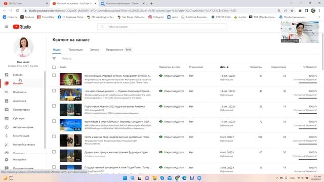
Task: Open the Кусачая кошка video thumbnail
Action: [x=71, y=79]
